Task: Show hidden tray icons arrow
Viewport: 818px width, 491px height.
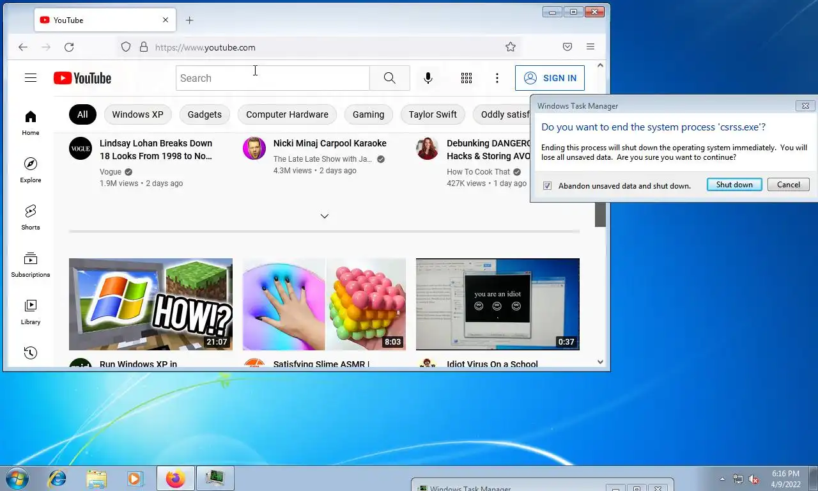Action: [723, 479]
